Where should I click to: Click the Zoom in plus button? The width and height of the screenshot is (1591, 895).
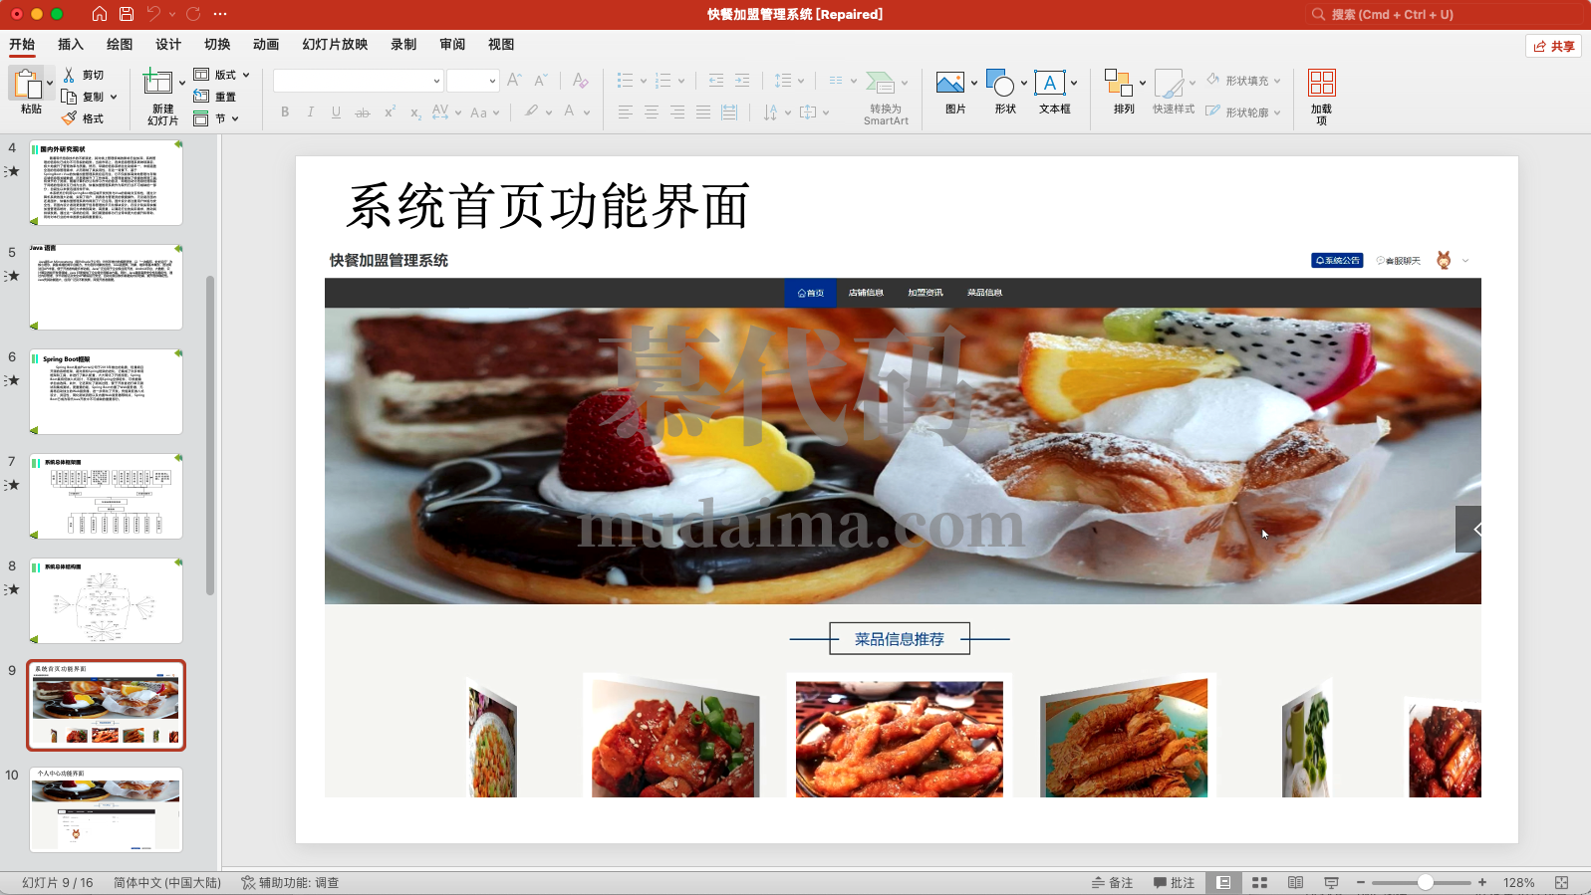(1482, 882)
